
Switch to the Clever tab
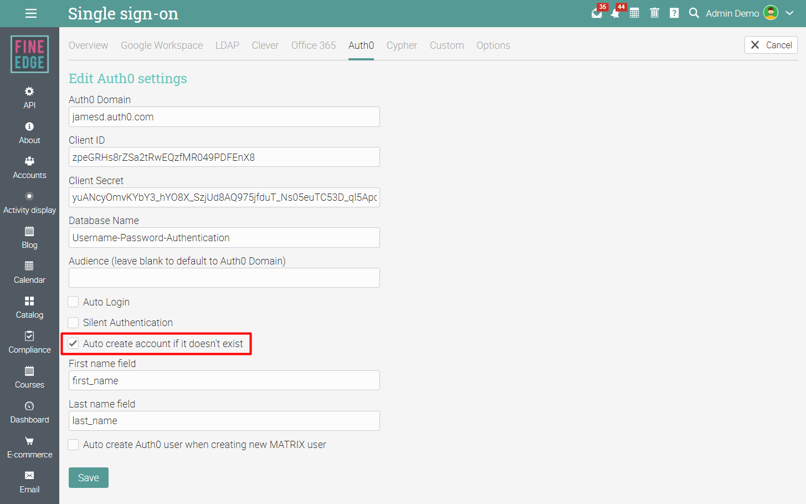pos(265,45)
